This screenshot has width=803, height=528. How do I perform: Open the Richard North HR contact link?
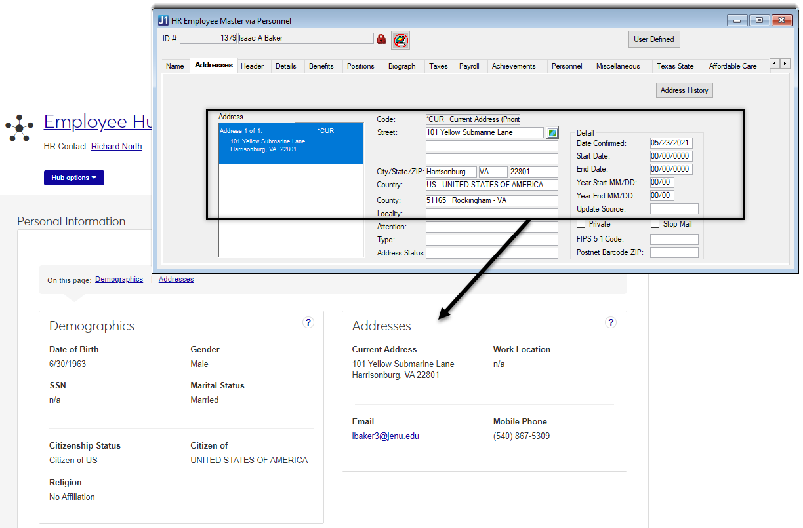click(x=116, y=147)
